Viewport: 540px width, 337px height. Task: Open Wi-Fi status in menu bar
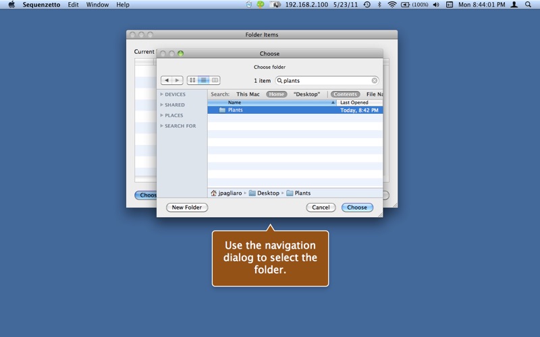[x=392, y=5]
